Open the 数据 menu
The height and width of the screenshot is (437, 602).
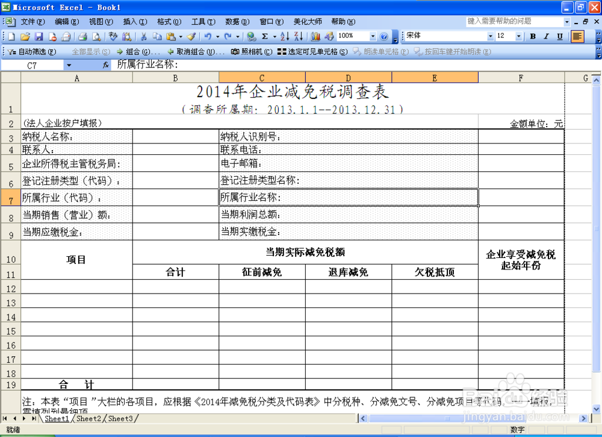pos(237,22)
